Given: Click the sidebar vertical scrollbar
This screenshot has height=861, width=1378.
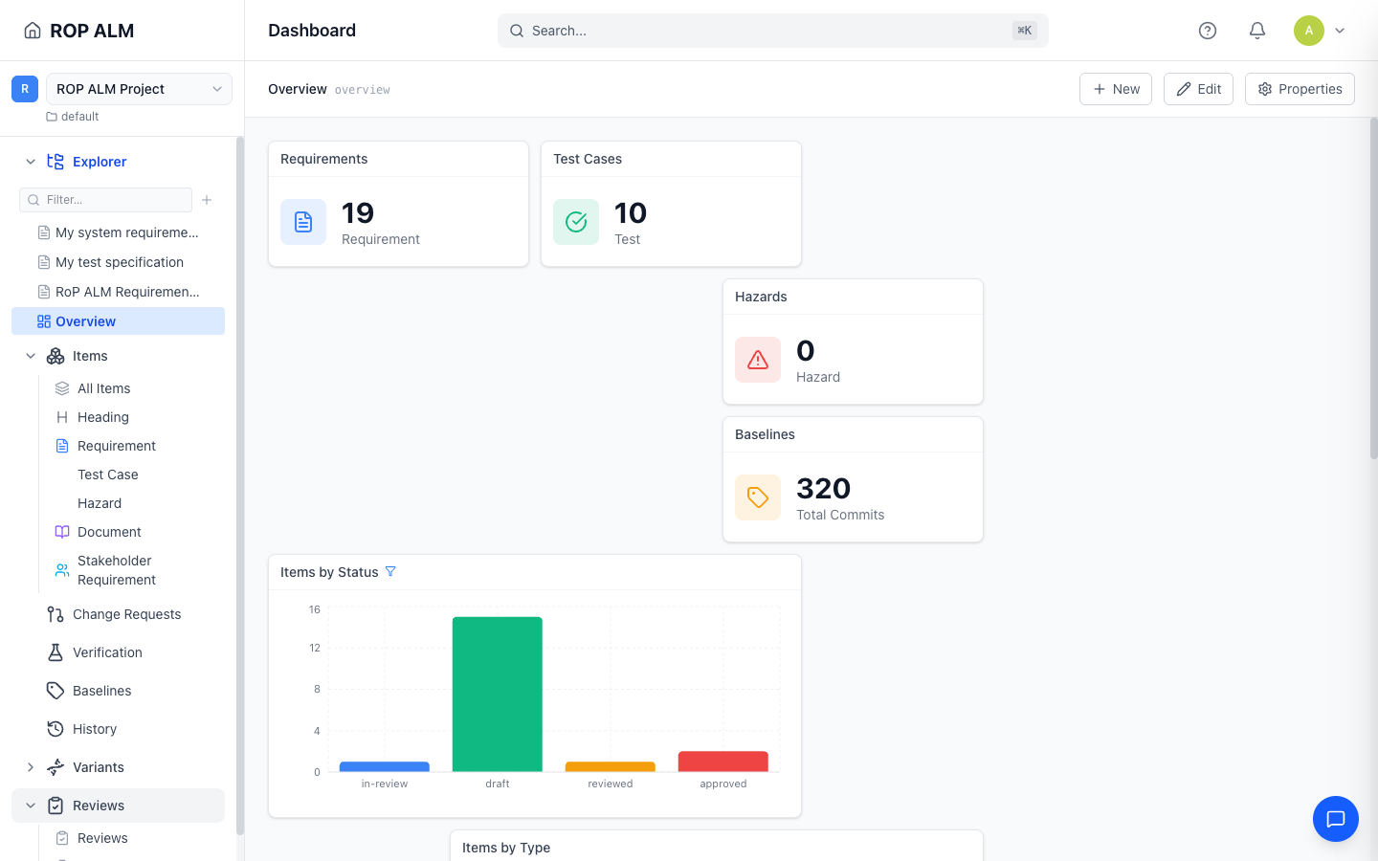Looking at the screenshot, I should click(240, 486).
